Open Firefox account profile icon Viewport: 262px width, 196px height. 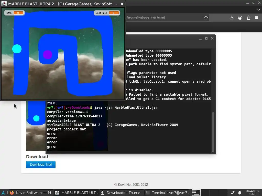tap(240, 18)
